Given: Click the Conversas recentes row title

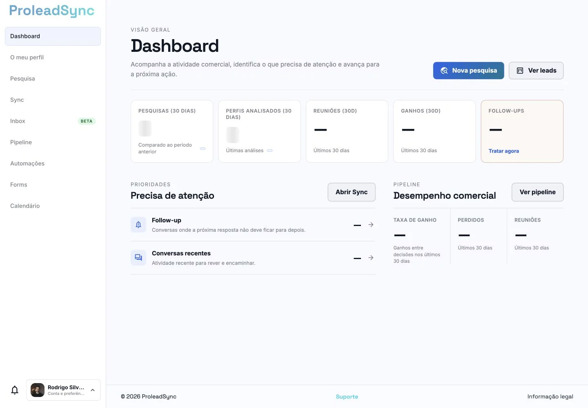Looking at the screenshot, I should click(x=181, y=253).
